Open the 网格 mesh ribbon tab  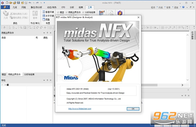(24, 8)
